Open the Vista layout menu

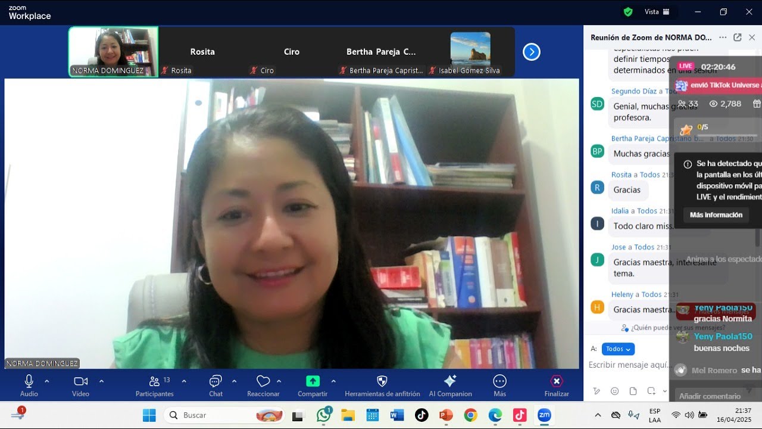click(x=657, y=12)
